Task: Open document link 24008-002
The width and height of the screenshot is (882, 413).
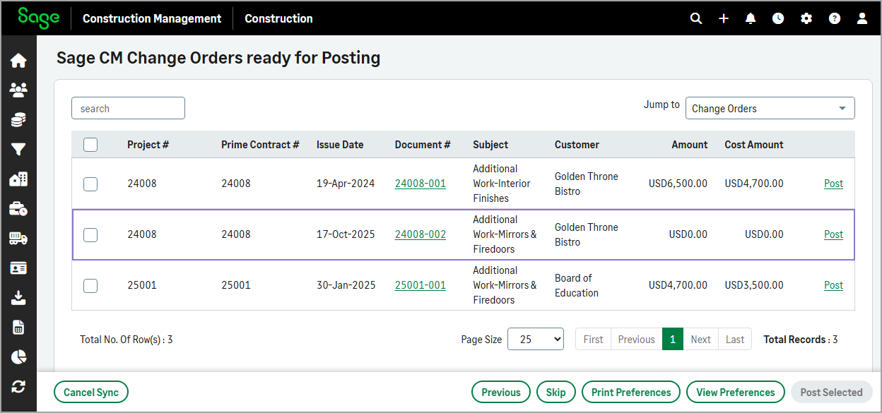Action: coord(420,234)
